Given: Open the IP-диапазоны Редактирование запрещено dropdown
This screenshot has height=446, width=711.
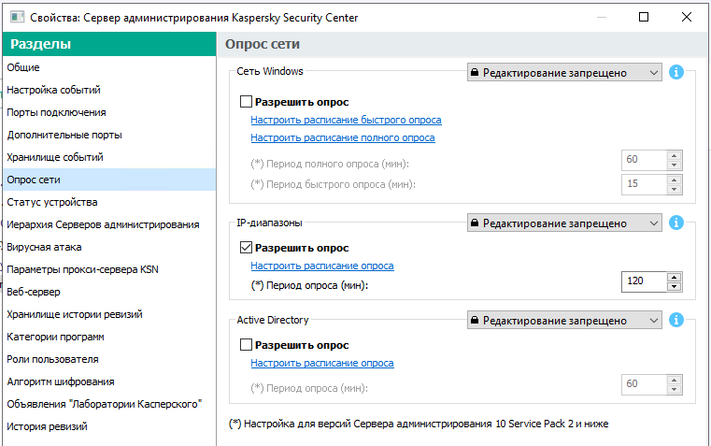Looking at the screenshot, I should point(564,223).
